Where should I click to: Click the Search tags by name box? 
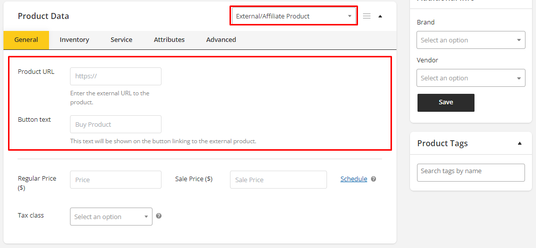470,172
